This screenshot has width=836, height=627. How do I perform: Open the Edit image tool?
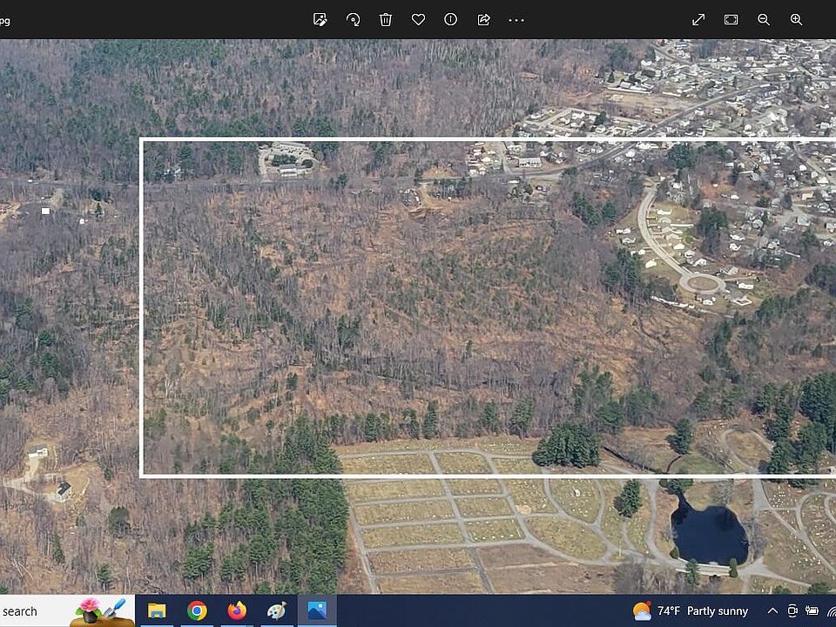tap(320, 19)
